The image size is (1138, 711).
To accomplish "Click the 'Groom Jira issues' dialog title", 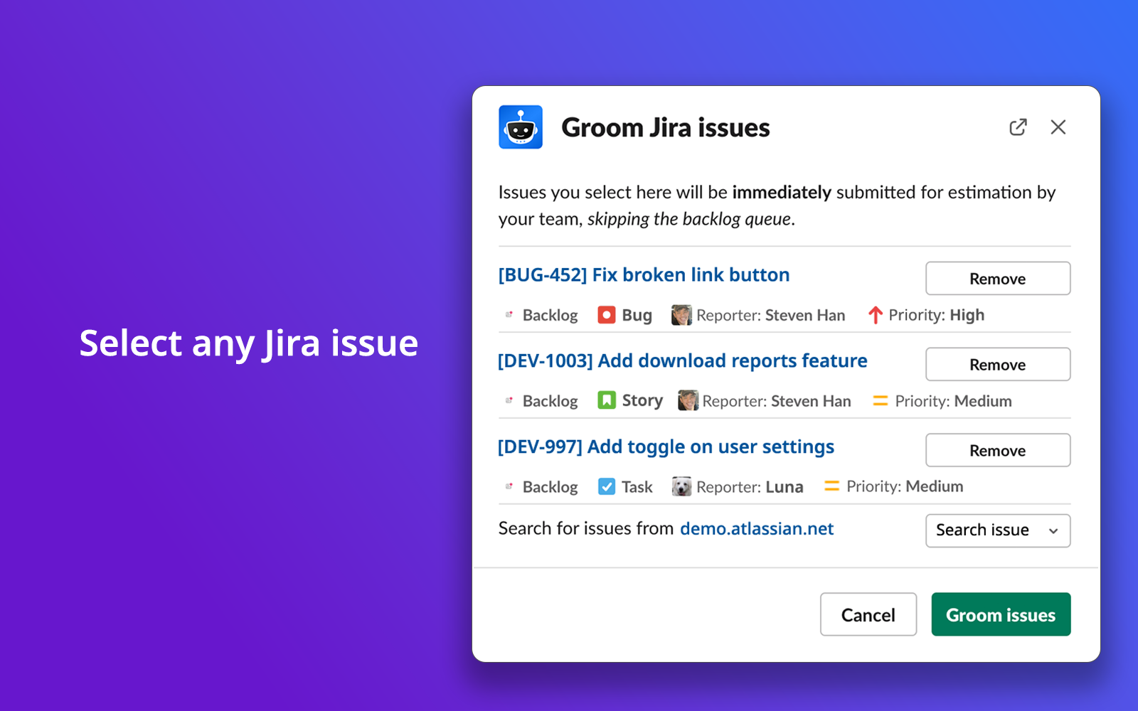I will (x=666, y=128).
